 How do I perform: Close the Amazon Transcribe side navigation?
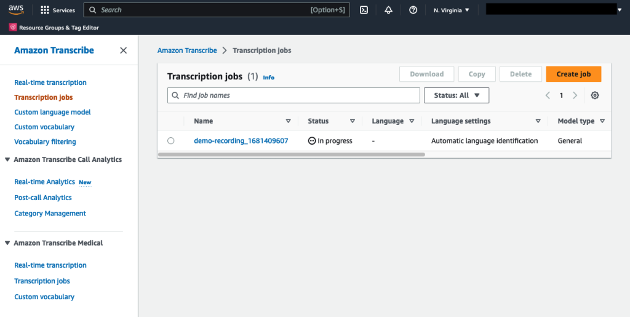point(123,50)
